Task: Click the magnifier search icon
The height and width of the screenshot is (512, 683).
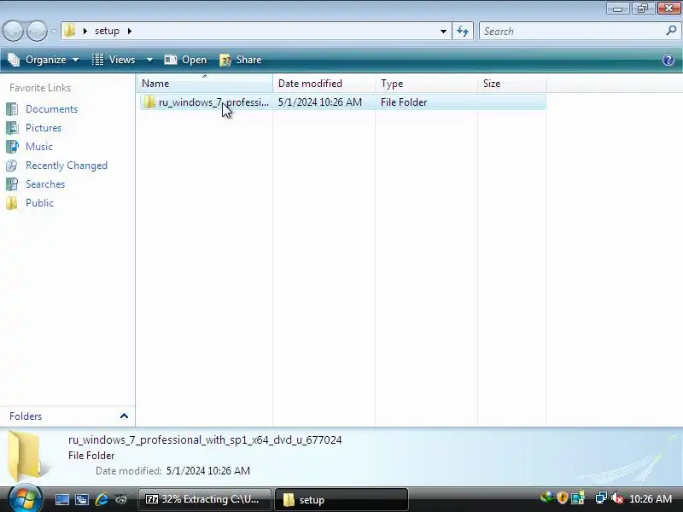Action: click(x=671, y=31)
